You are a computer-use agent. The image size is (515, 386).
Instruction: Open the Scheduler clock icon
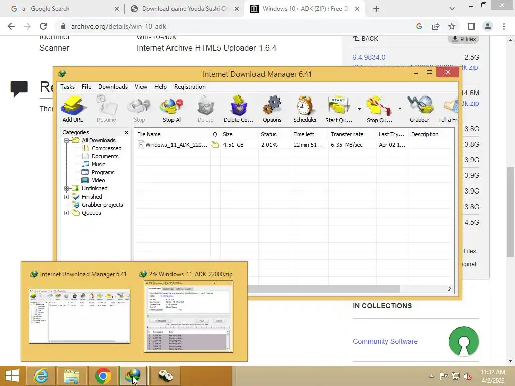305,109
